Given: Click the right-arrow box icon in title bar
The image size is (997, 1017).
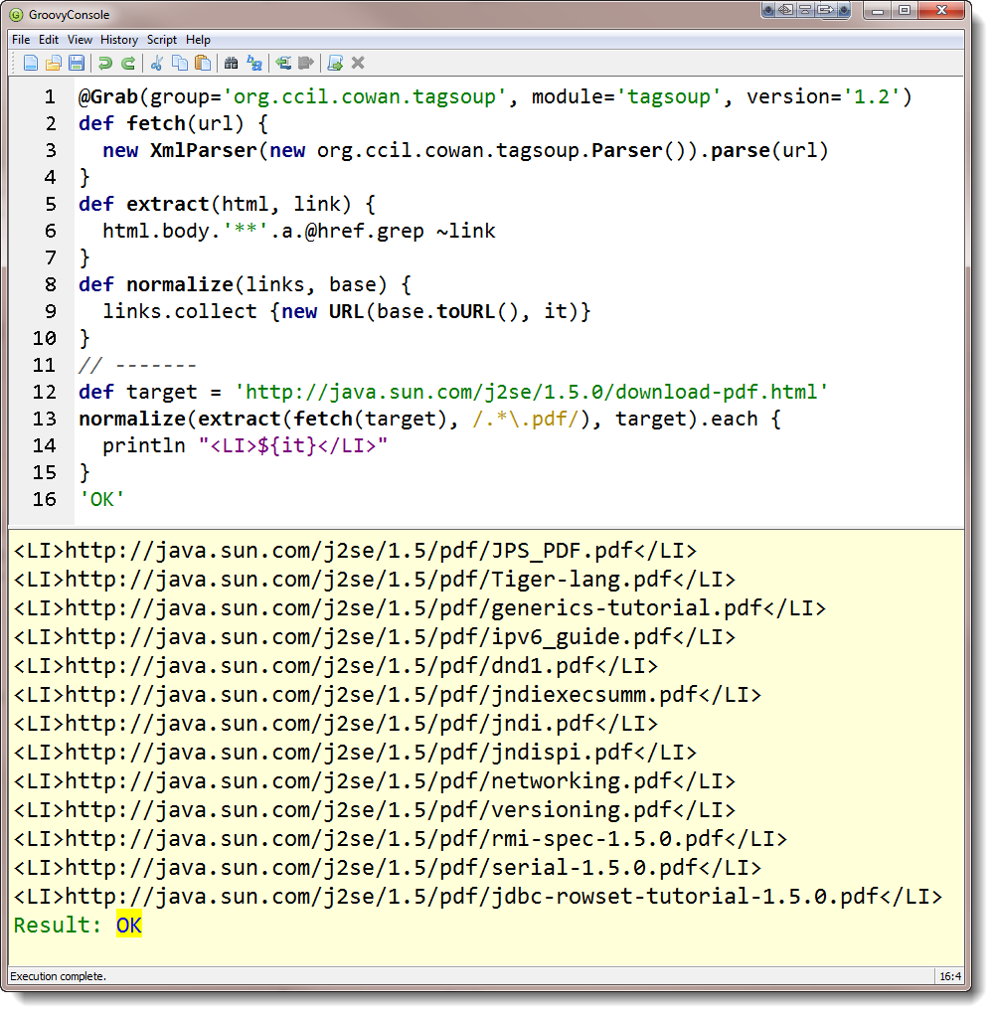Looking at the screenshot, I should coord(825,10).
